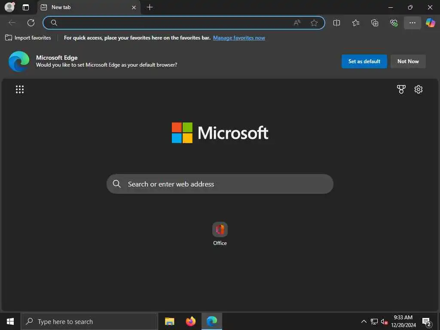Viewport: 440px width, 330px height.
Task: Open page settings gear icon
Action: click(x=419, y=89)
